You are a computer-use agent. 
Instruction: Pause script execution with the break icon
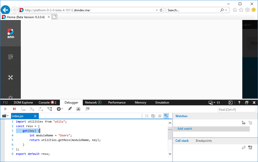pos(14,109)
